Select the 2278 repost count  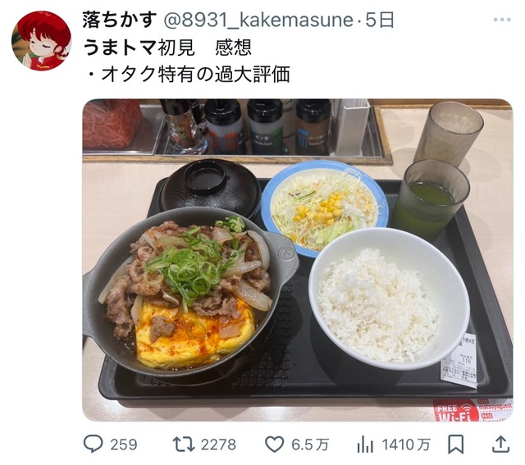click(x=219, y=445)
